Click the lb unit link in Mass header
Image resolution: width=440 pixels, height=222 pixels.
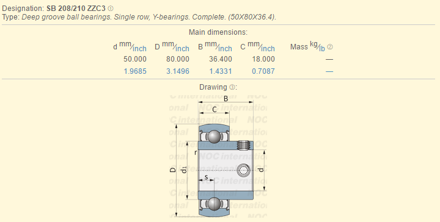coord(322,49)
